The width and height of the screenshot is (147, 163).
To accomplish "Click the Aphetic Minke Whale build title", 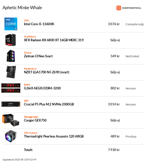I will pos(22,8).
